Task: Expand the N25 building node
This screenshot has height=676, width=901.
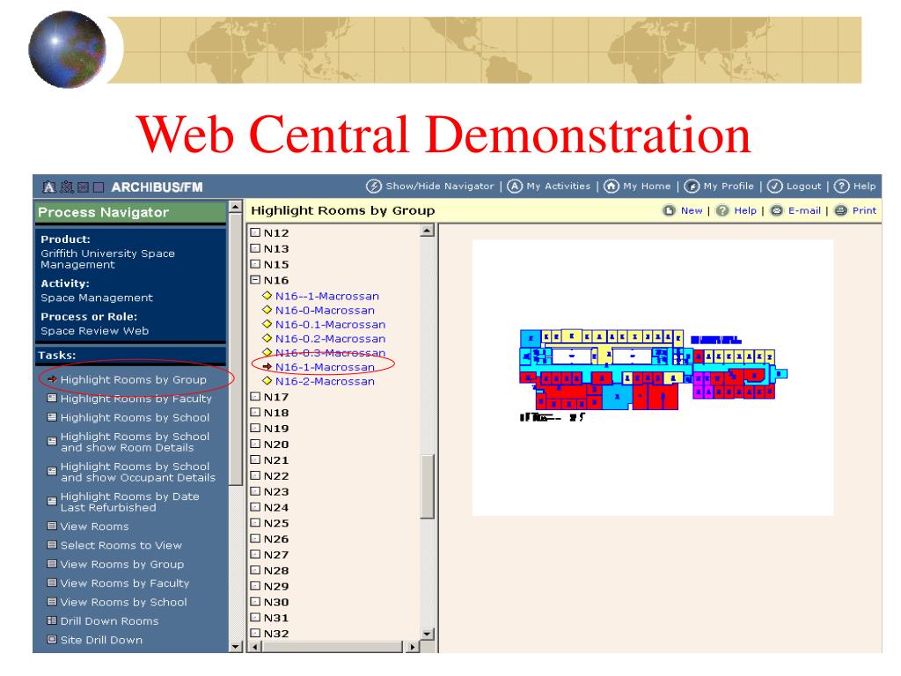Action: coord(256,523)
